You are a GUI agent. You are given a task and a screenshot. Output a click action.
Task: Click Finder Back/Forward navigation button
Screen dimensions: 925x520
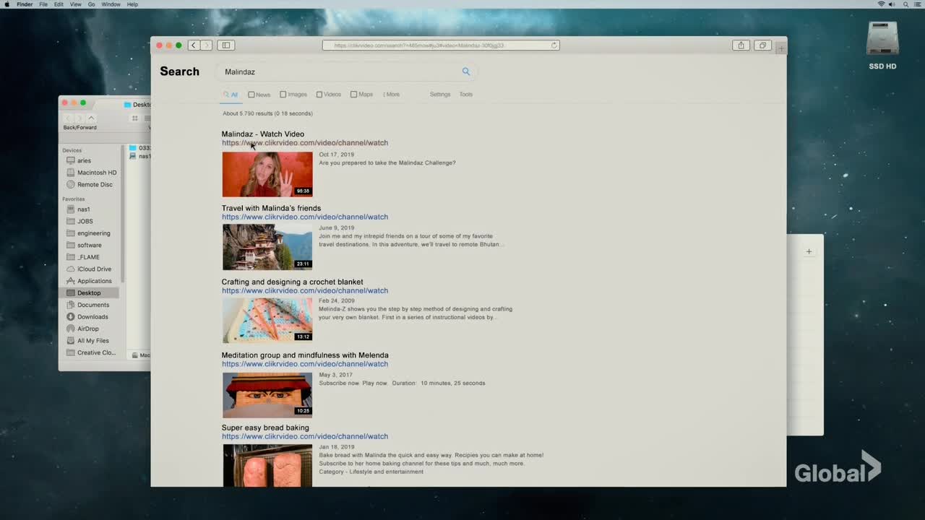(79, 118)
